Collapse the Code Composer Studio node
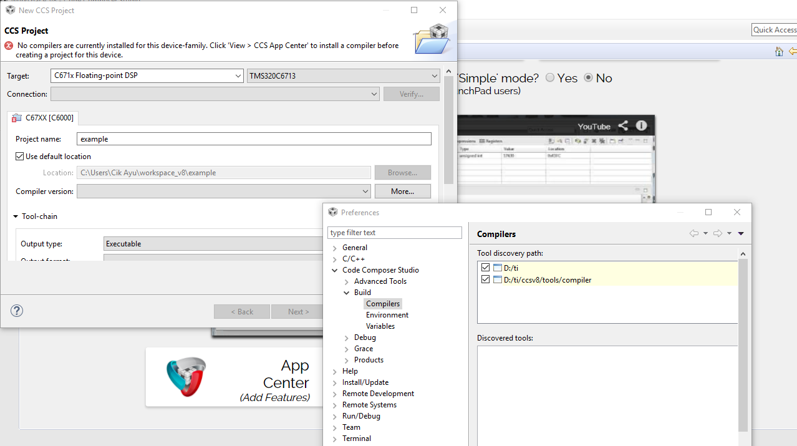The image size is (797, 446). tap(335, 270)
